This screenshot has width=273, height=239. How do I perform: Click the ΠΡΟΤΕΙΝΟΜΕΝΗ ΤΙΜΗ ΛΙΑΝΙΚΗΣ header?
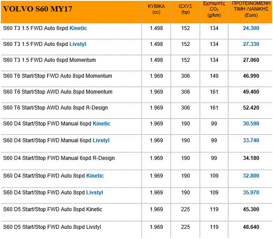tap(250, 9)
